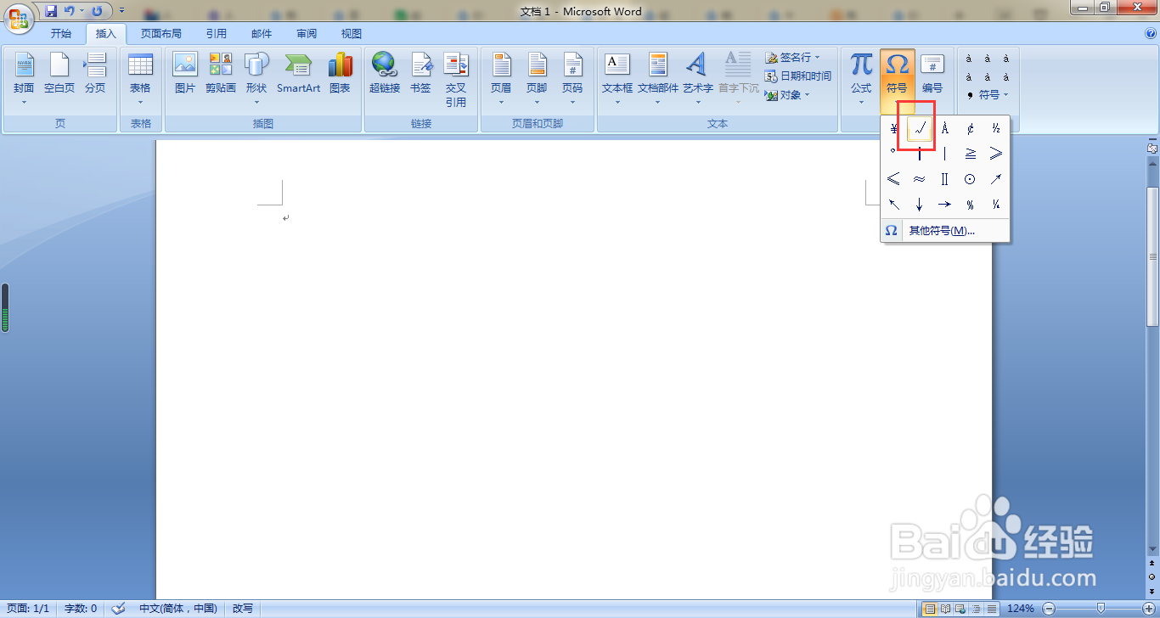Insert the check mark symbol from the gallery
Image resolution: width=1160 pixels, height=618 pixels.
[x=920, y=129]
